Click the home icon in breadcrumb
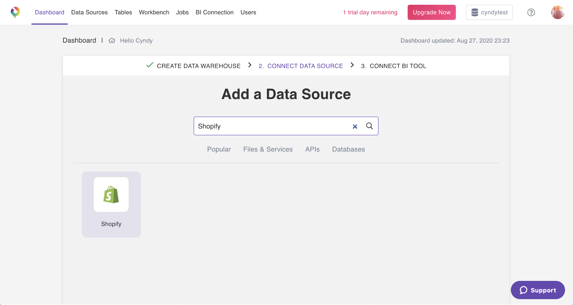Screen dimensions: 573x305 [112, 40]
